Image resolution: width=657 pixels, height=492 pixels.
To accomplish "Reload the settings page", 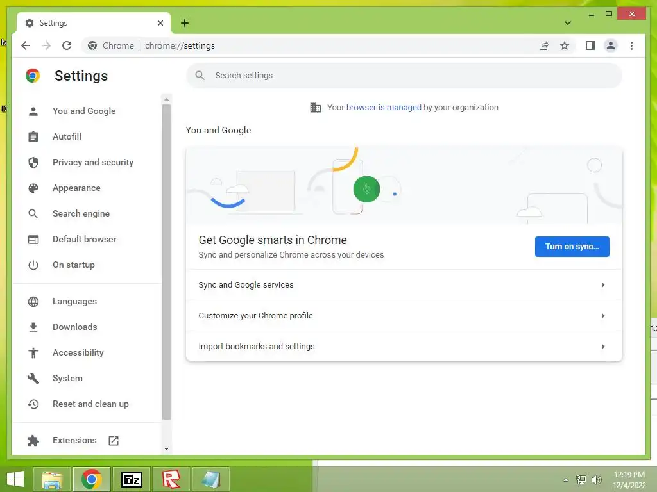I will (67, 45).
